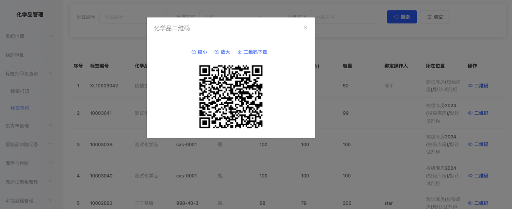Image resolution: width=512 pixels, height=209 pixels.
Task: Click label number 10002893
Action: 101,203
